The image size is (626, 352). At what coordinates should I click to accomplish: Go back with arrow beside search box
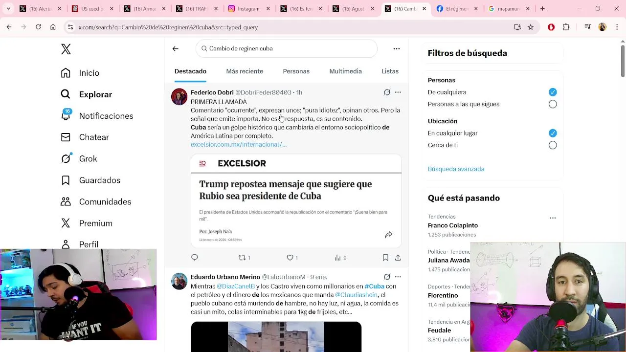click(x=176, y=48)
